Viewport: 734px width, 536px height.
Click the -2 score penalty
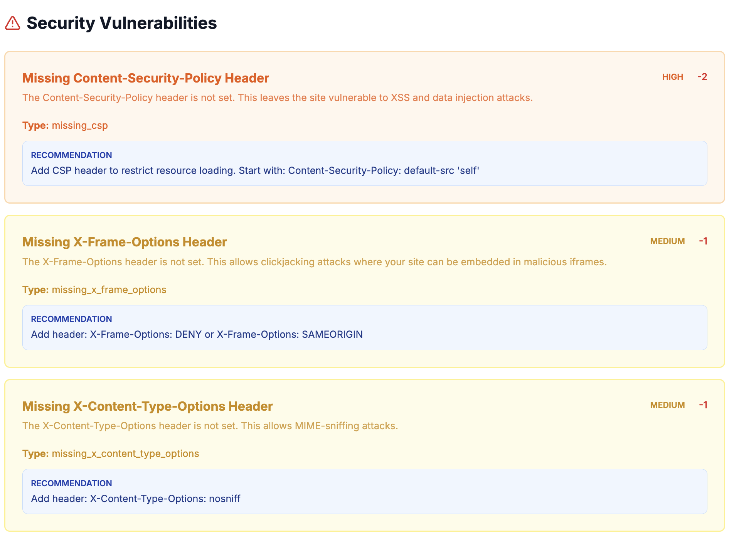pos(702,77)
